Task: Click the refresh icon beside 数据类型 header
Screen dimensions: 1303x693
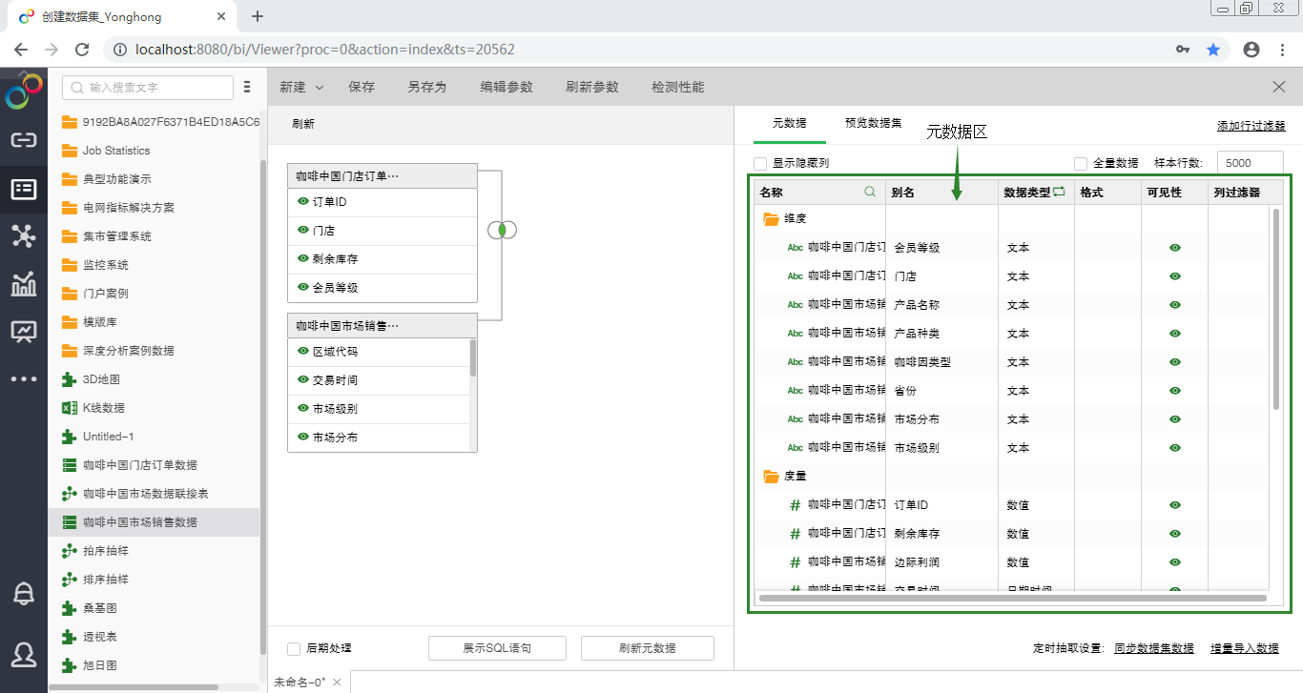Action: [x=1059, y=192]
